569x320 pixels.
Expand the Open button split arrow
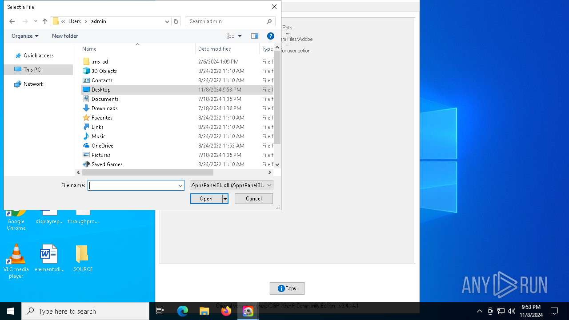coord(225,199)
